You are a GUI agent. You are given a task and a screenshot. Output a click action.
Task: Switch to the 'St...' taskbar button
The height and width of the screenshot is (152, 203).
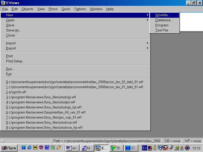pos(116,148)
